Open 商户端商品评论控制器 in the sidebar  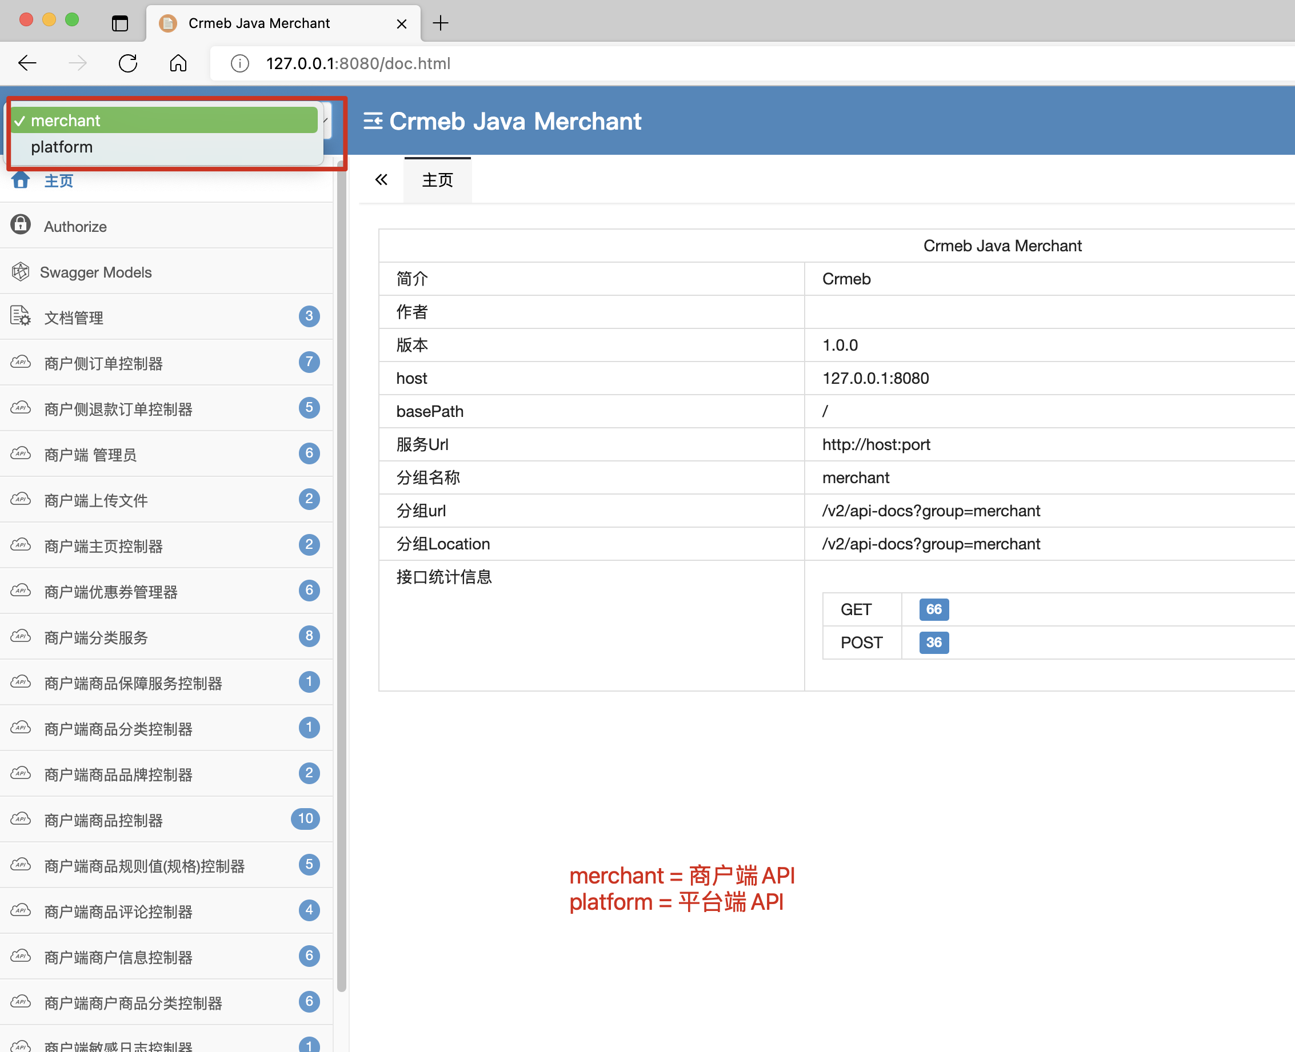click(x=166, y=911)
